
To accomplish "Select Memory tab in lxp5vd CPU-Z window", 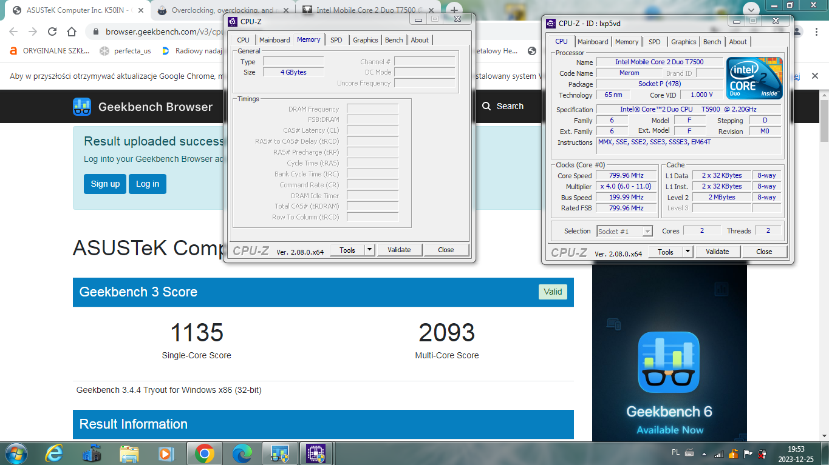I will coord(627,42).
